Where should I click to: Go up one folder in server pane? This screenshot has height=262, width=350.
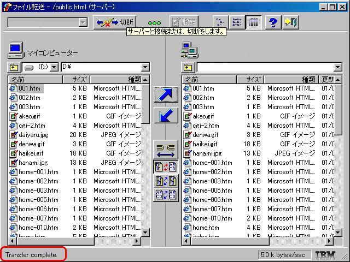[188, 67]
